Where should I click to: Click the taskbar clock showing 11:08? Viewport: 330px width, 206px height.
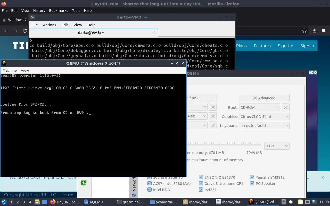click(324, 202)
